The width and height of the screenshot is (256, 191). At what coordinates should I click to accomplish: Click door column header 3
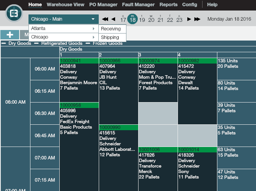click(x=158, y=55)
